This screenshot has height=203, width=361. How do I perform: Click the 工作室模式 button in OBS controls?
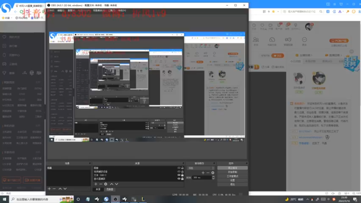(232, 176)
